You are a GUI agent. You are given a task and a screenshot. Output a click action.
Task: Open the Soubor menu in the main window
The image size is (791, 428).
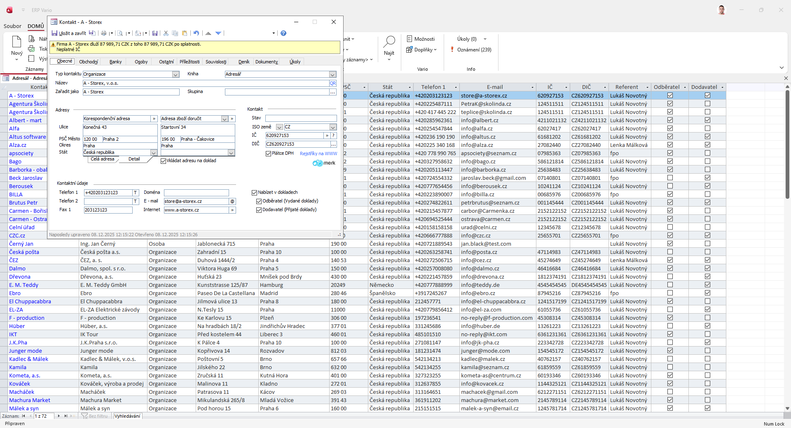[12, 26]
